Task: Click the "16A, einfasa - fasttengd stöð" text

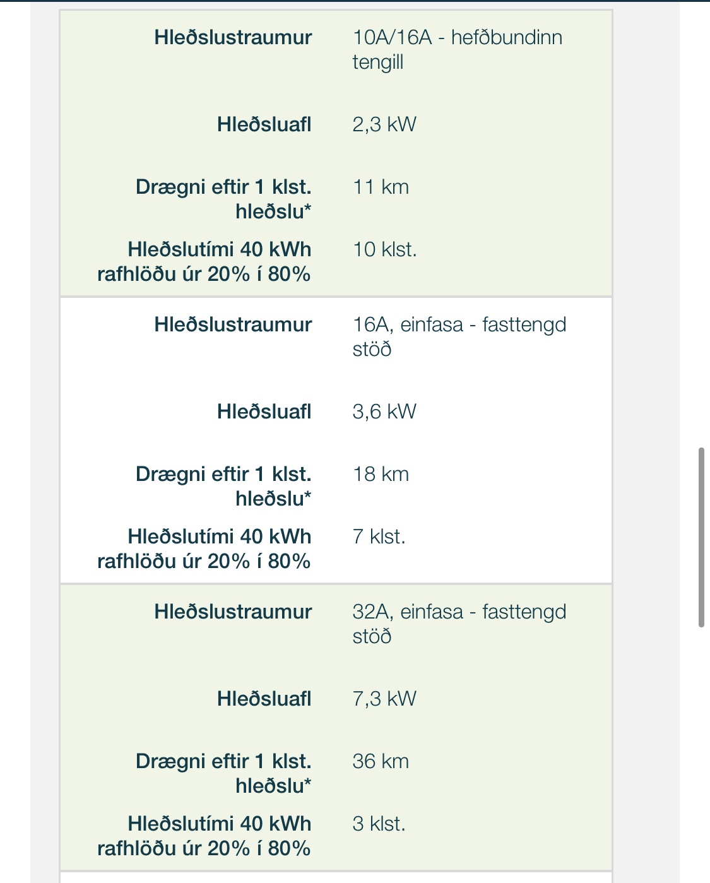Action: click(459, 336)
